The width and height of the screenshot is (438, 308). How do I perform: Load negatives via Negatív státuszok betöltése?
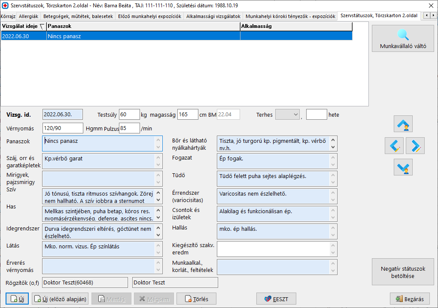click(403, 272)
